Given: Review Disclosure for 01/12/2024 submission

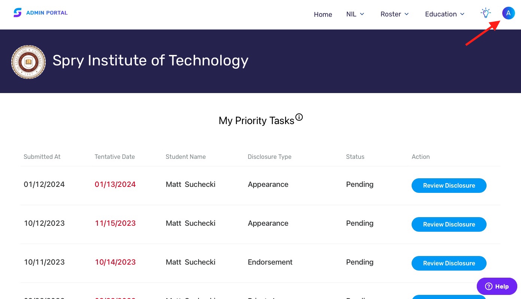Looking at the screenshot, I should pyautogui.click(x=449, y=185).
